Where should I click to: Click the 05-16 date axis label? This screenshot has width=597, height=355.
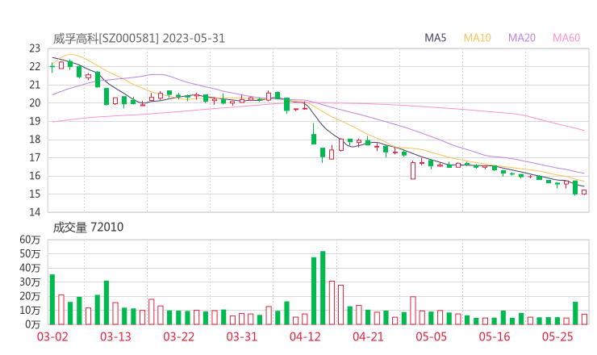495,336
